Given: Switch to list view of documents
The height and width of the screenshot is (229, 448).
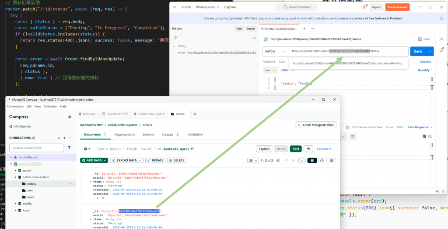Looking at the screenshot, I should (311, 160).
